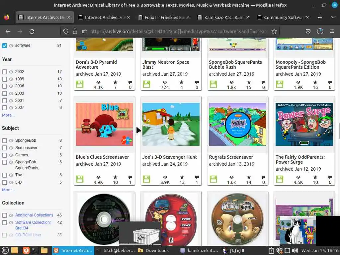The width and height of the screenshot is (340, 255).
Task: Click floppy icon on Dora's 3-D Pyramid Adventure
Action: tap(80, 84)
